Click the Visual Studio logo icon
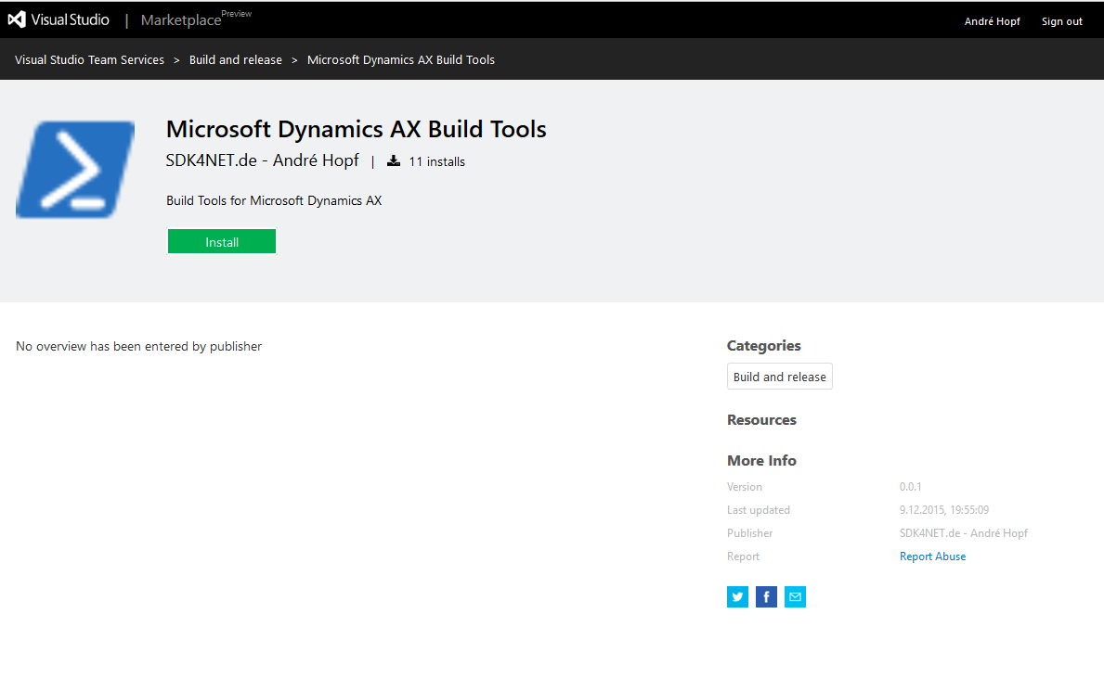The width and height of the screenshot is (1104, 678). click(17, 19)
